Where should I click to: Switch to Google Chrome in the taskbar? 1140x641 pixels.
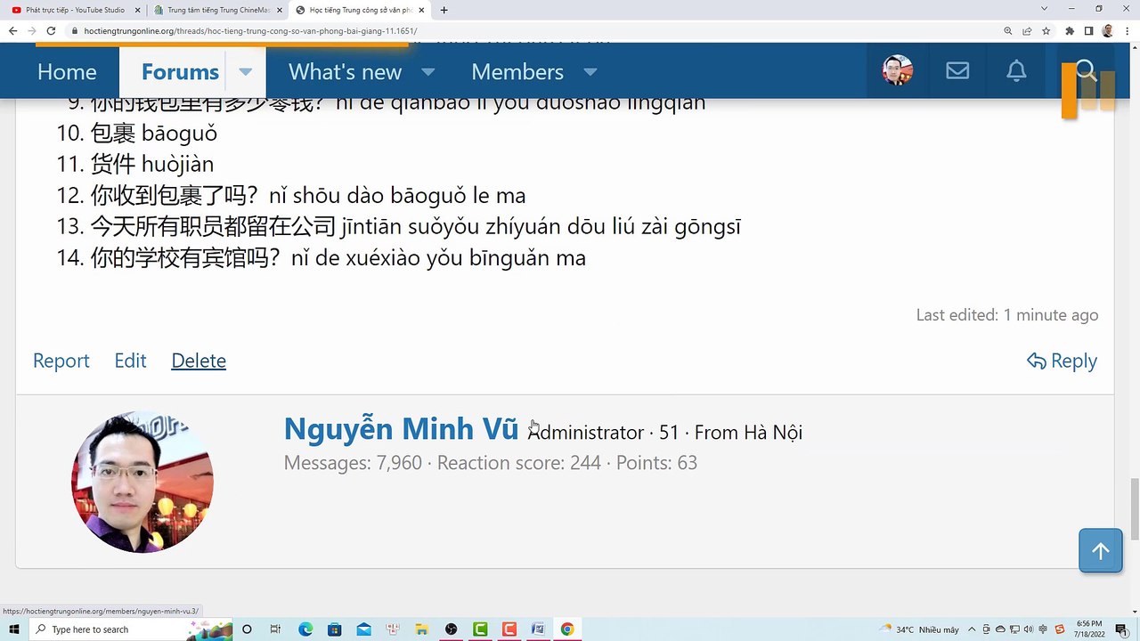pos(567,629)
